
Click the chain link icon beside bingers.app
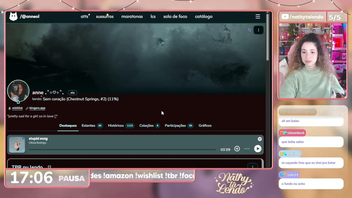click(x=27, y=108)
